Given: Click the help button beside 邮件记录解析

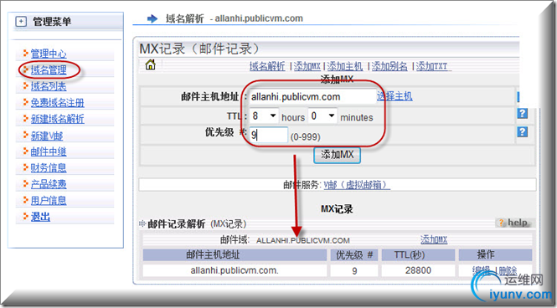Looking at the screenshot, I should pyautogui.click(x=515, y=223).
